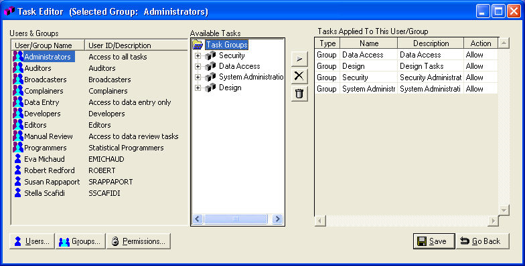The image size is (525, 266).
Task: Click the User ID/Description column header
Action: pos(137,45)
